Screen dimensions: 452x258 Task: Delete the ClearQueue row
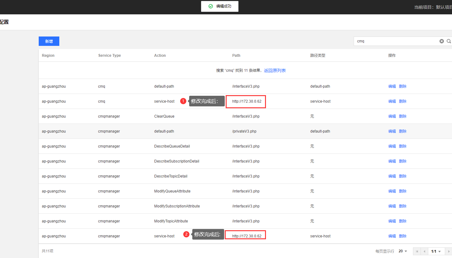(x=403, y=116)
